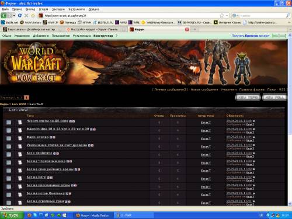Click the Home icon in navigation bar
Screen dimensions: 292x219
click(x=33, y=15)
